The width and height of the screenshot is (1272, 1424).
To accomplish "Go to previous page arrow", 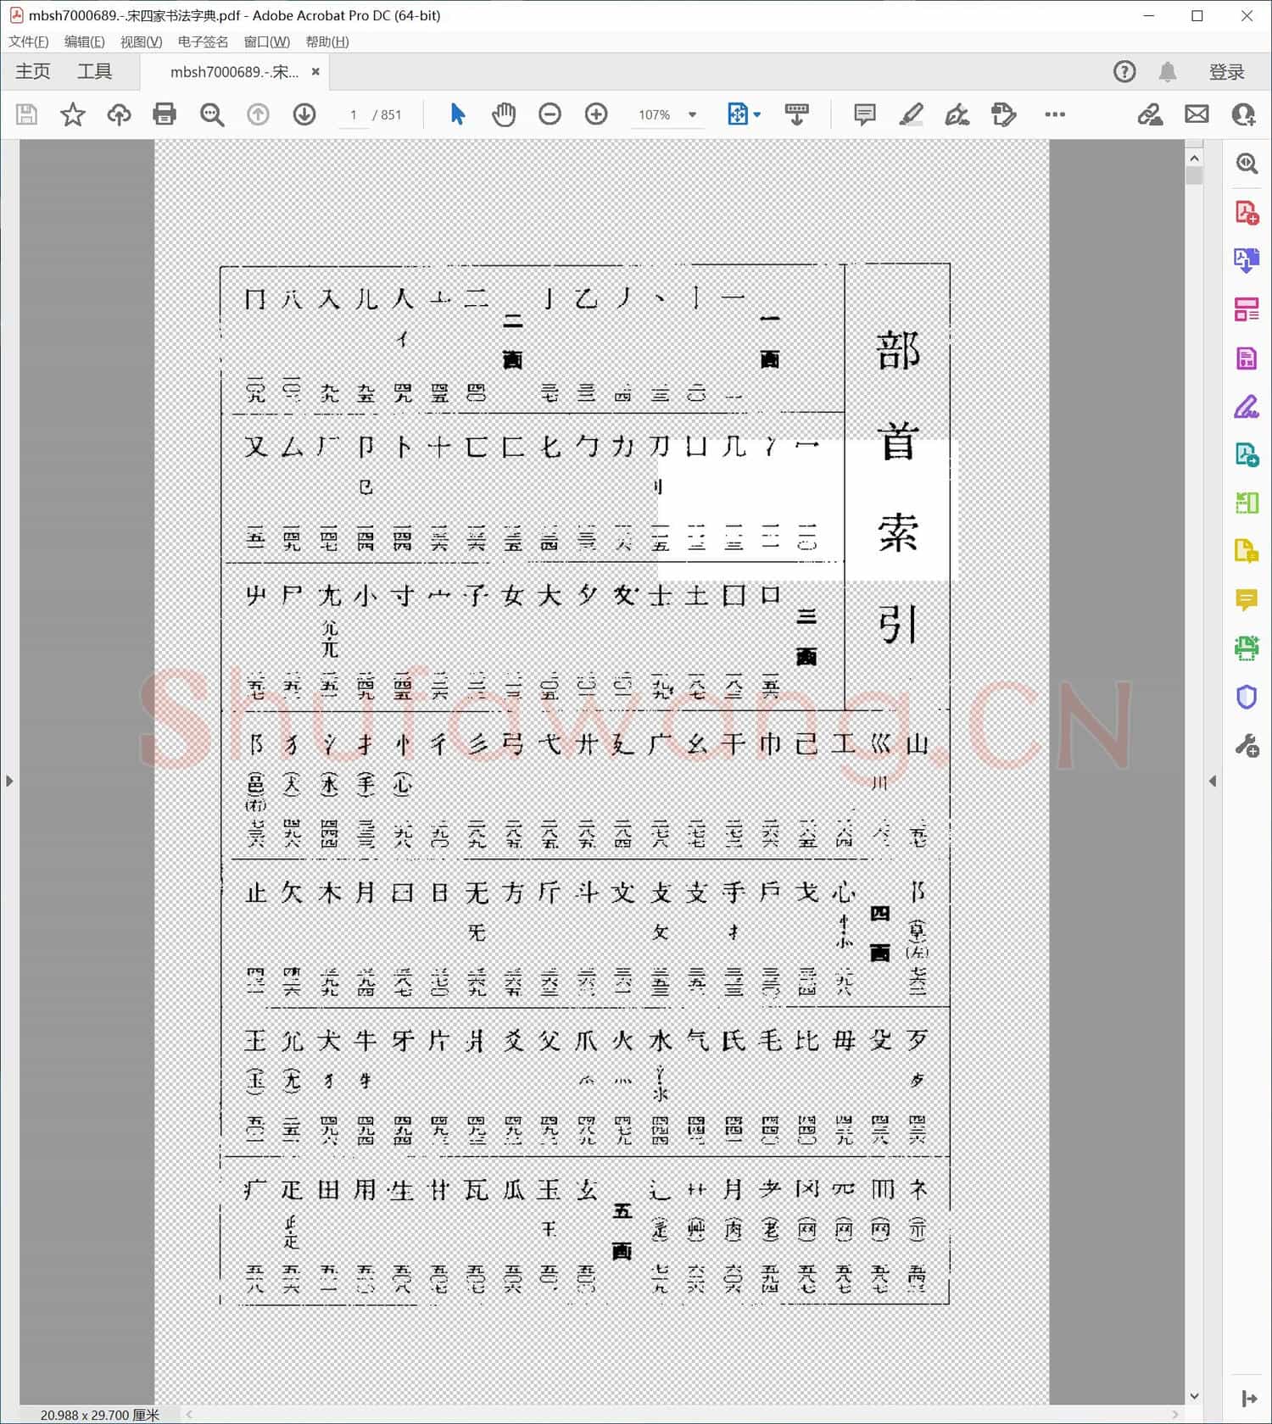I will pos(258,114).
